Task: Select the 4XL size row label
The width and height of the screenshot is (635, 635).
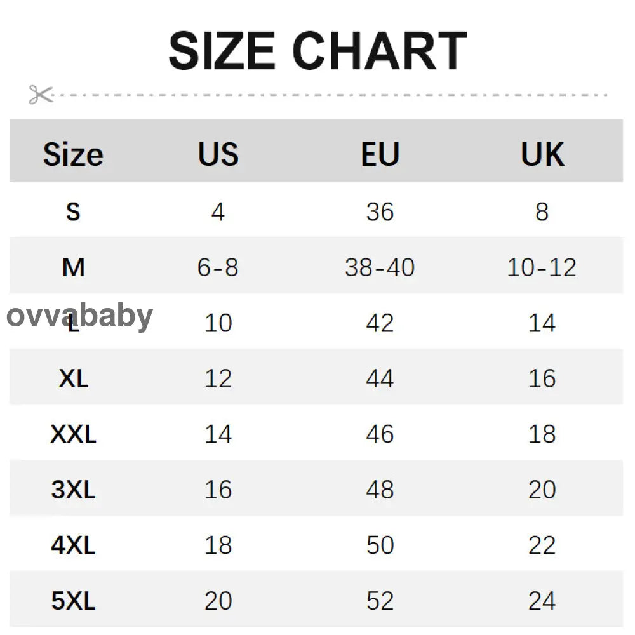Action: click(73, 545)
